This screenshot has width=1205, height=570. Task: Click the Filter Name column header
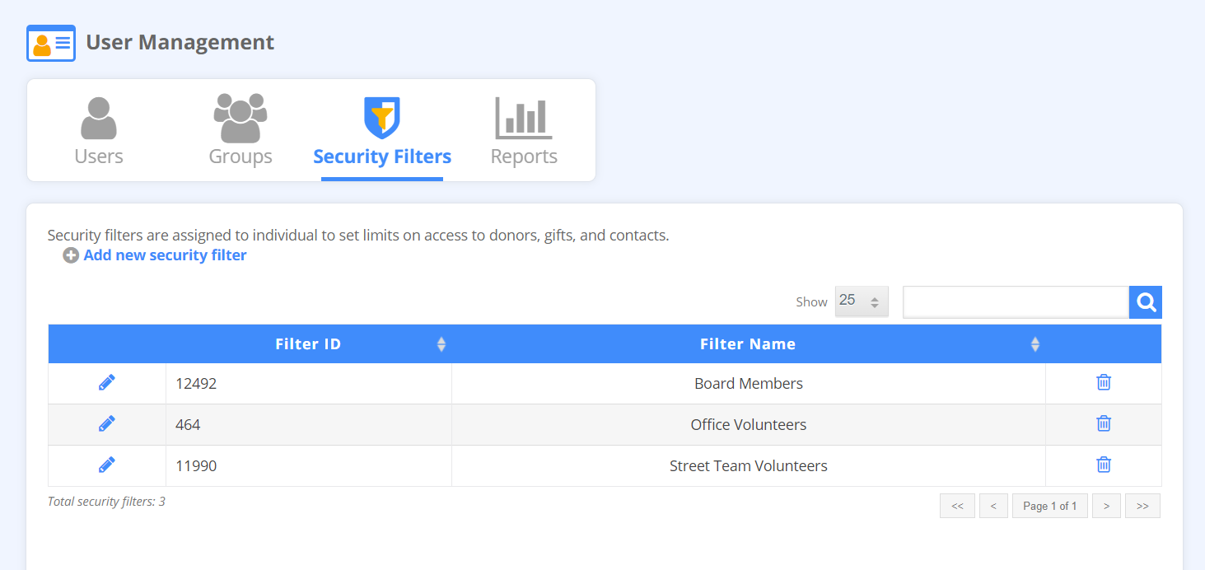[748, 344]
